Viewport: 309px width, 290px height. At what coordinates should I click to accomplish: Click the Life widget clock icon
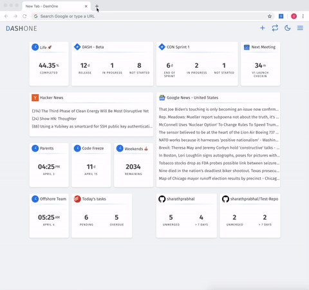coord(35,47)
